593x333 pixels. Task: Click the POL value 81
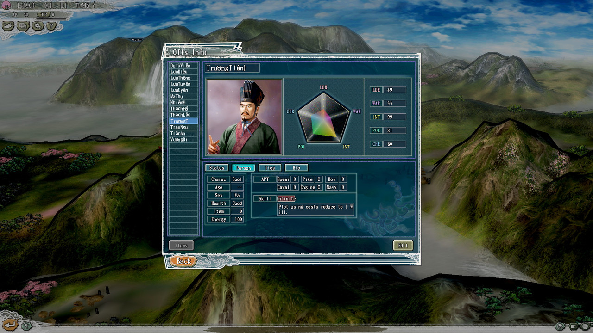(x=394, y=130)
